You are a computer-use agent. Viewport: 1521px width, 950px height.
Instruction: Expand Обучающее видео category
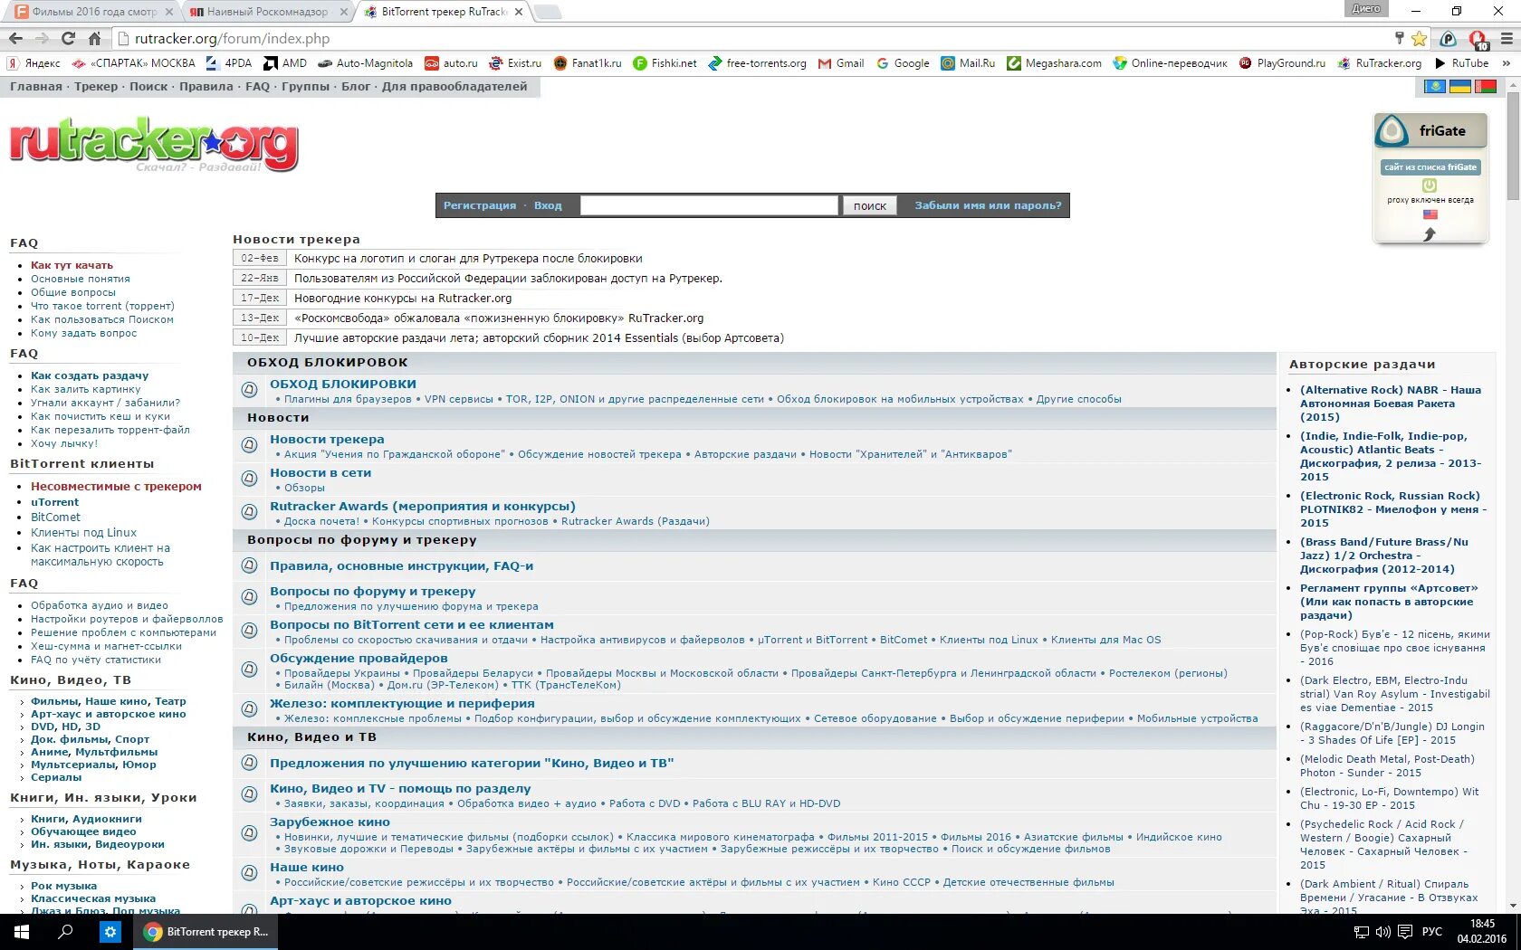pyautogui.click(x=83, y=831)
